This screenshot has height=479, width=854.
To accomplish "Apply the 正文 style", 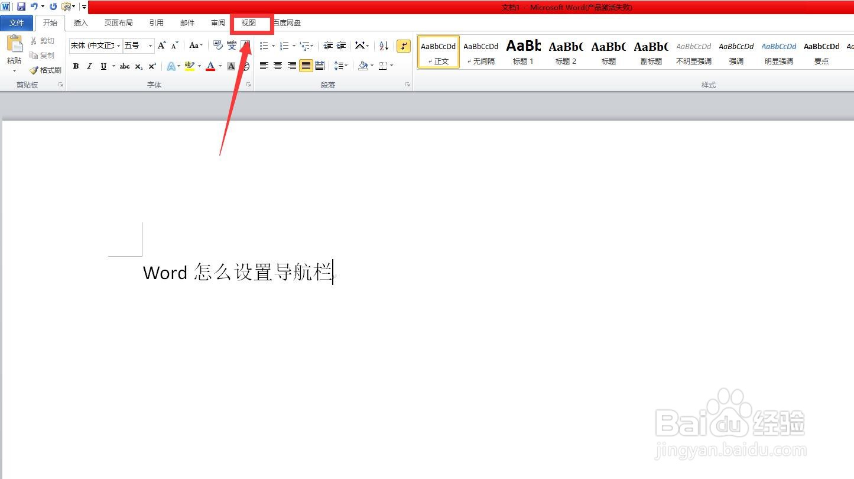I will (x=439, y=52).
